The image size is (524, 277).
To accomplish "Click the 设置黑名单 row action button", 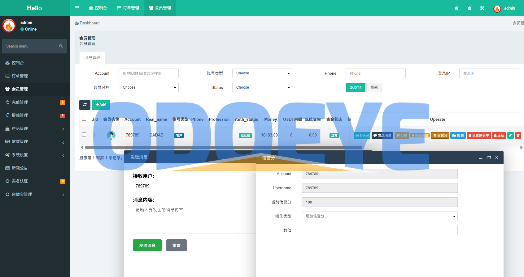I will 479,135.
